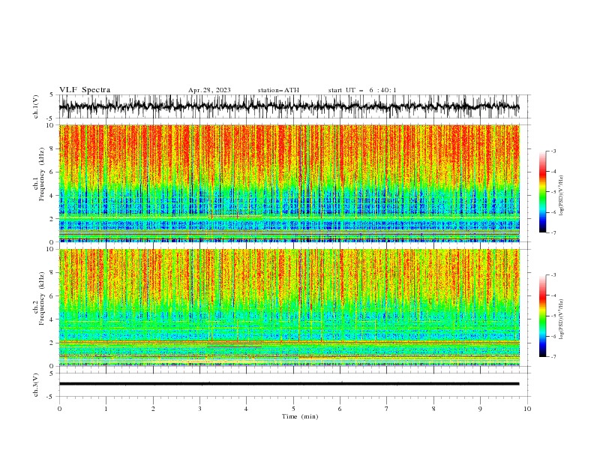Click inside the ch.2 spectrogram panel
This screenshot has width=594, height=459.
pyautogui.click(x=289, y=307)
